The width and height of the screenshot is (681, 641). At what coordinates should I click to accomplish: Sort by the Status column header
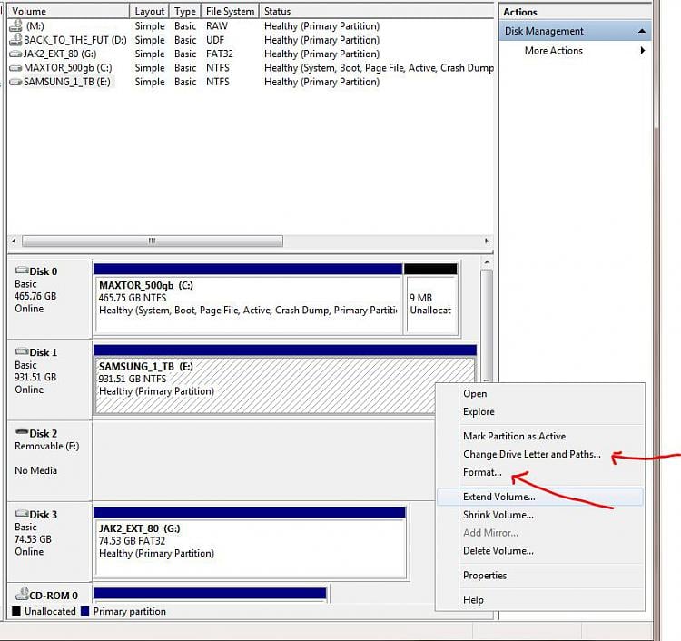377,11
